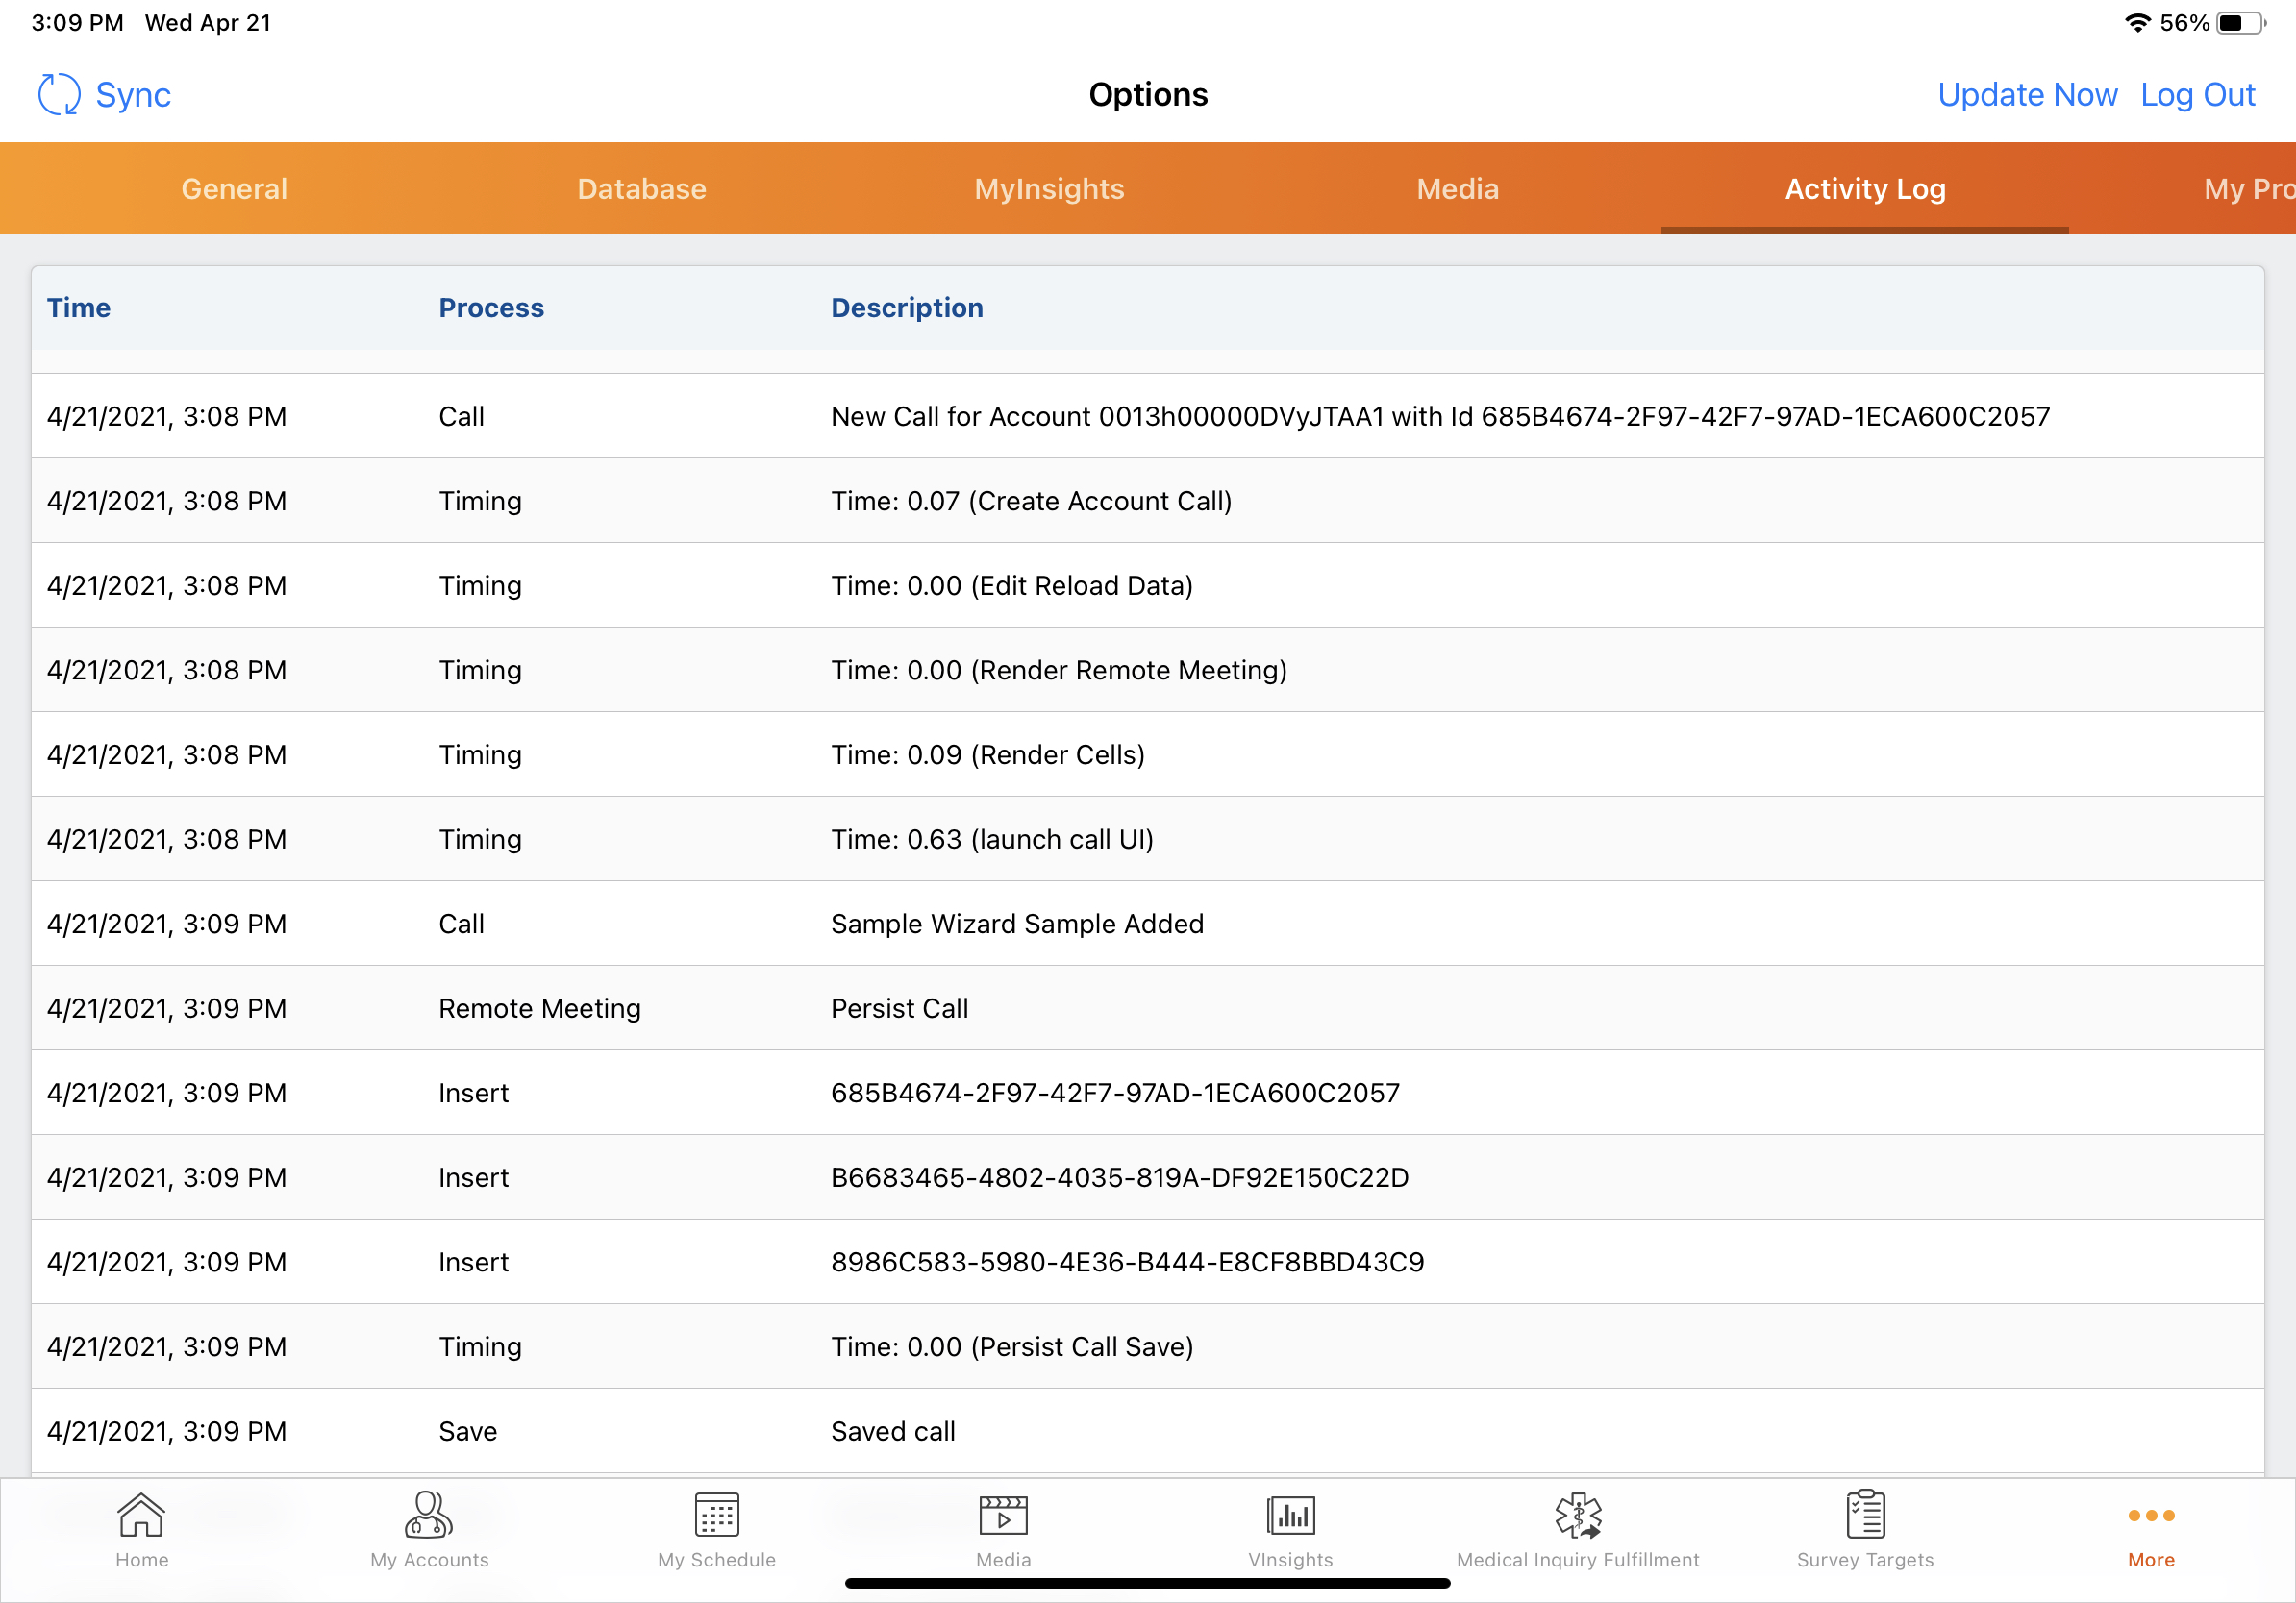Select the Activity Log tab
Screen dimensions: 2296x1603
(1865, 189)
